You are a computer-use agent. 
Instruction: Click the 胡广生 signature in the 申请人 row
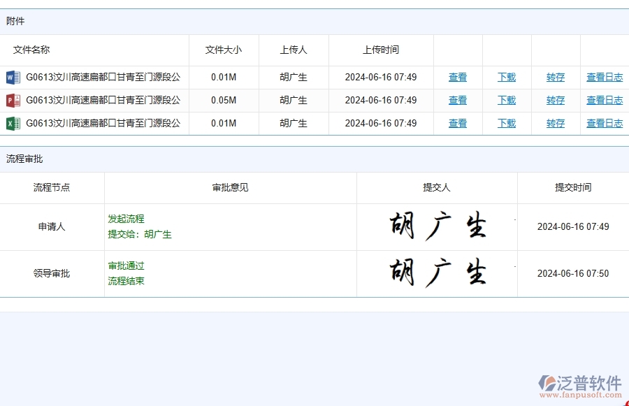(x=437, y=226)
